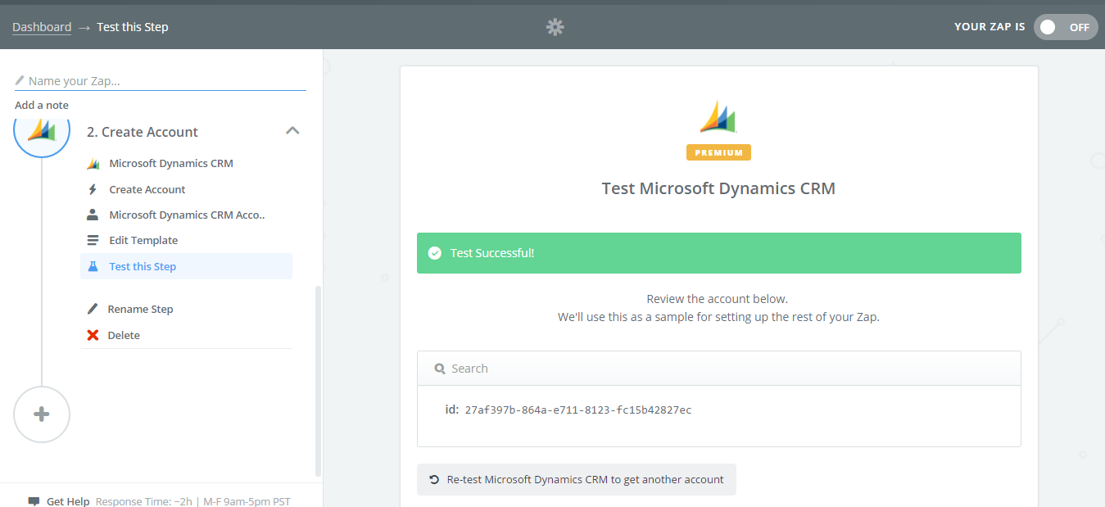Click the Test this Step breadcrumb text
This screenshot has width=1105, height=507.
(x=133, y=27)
